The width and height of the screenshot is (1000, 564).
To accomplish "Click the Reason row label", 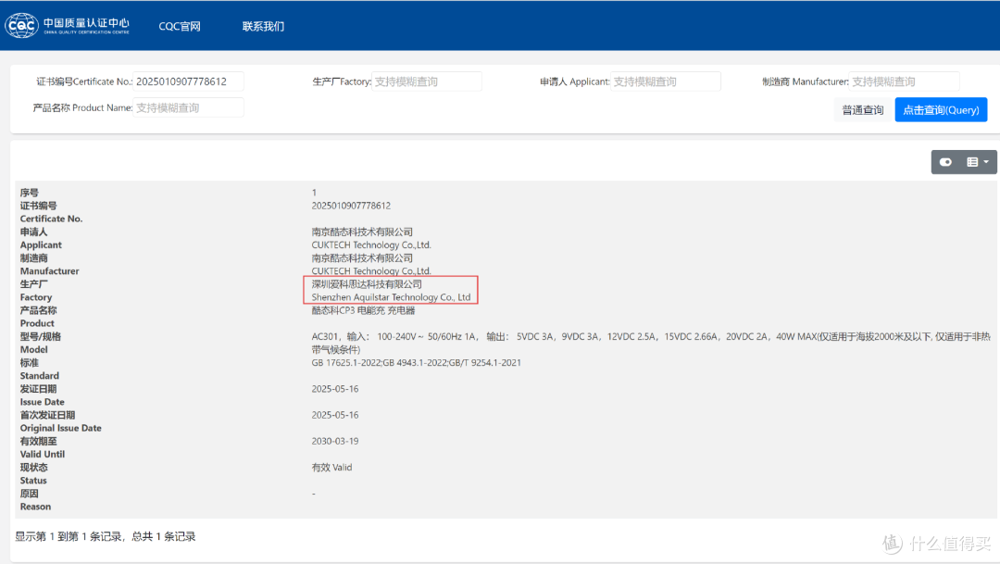I will pyautogui.click(x=35, y=507).
